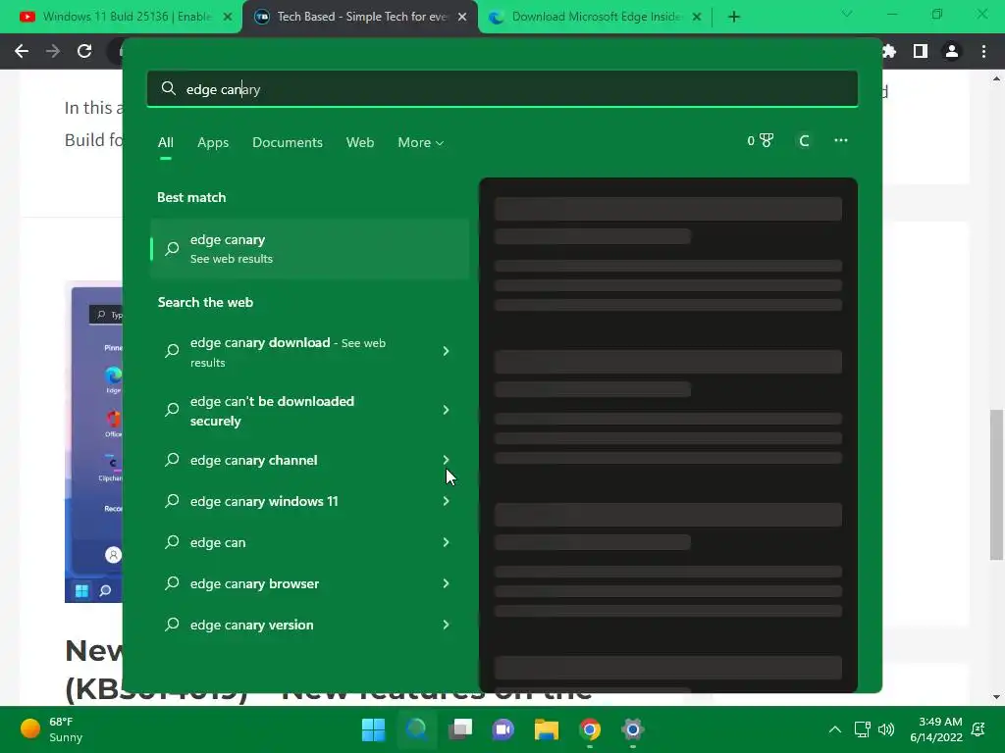Close the Windows 11 Build 25136 tab
The image size is (1005, 753).
pyautogui.click(x=228, y=17)
